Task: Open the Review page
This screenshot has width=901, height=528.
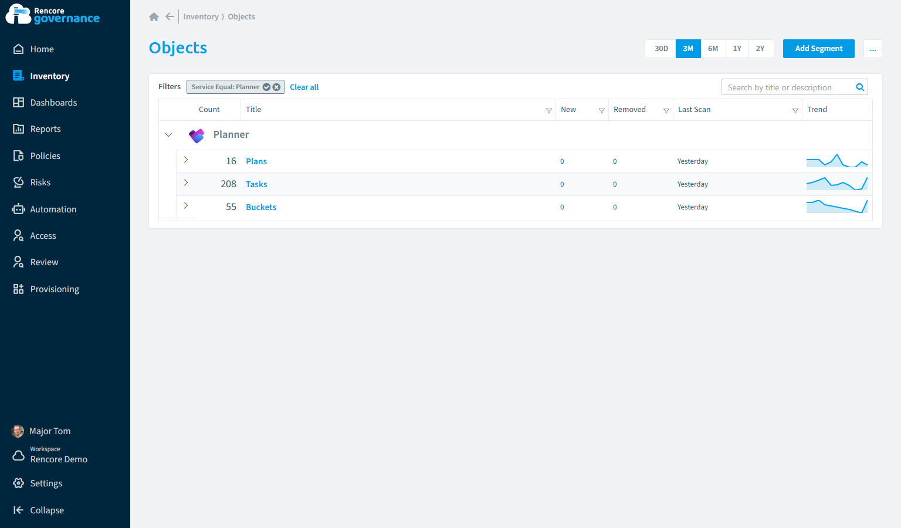Action: click(44, 262)
